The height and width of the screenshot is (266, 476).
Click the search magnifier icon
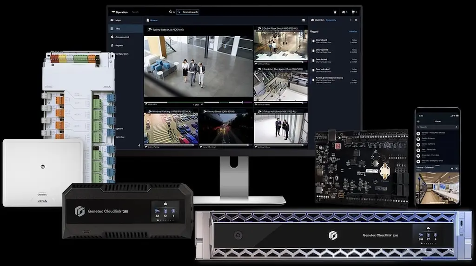(x=170, y=12)
